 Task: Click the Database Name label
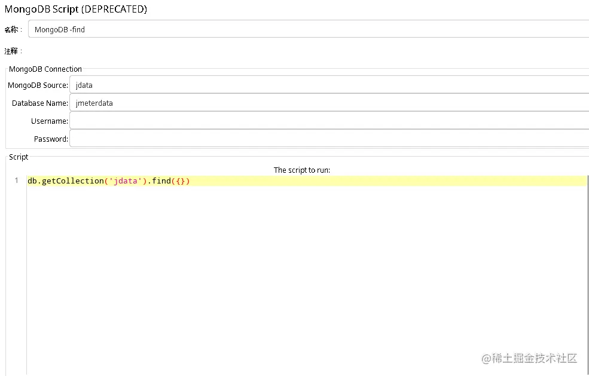pyautogui.click(x=39, y=103)
